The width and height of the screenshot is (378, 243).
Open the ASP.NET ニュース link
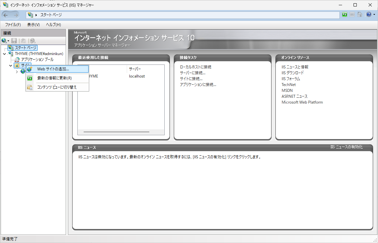294,96
